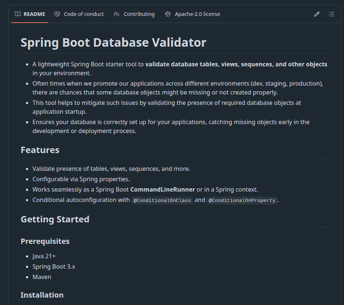
Task: Switch to the README tab
Action: pyautogui.click(x=34, y=14)
